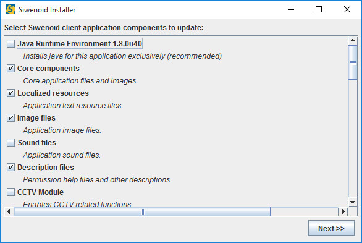Click the vertical scrollbar down arrow

(x=353, y=202)
